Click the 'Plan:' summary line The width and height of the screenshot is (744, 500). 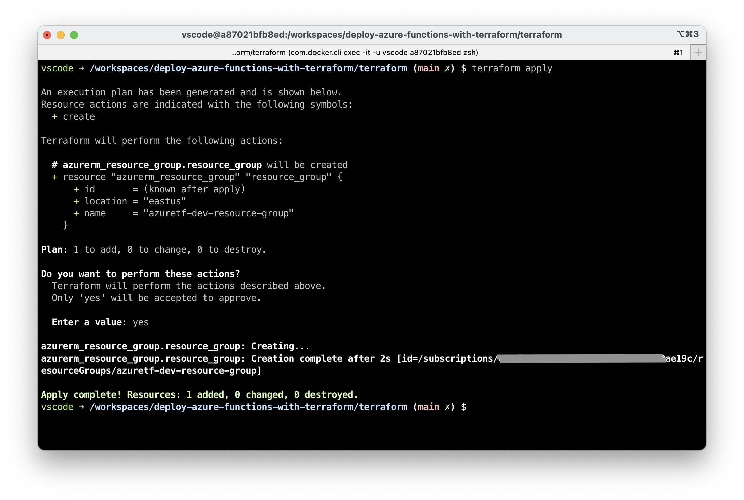[154, 250]
